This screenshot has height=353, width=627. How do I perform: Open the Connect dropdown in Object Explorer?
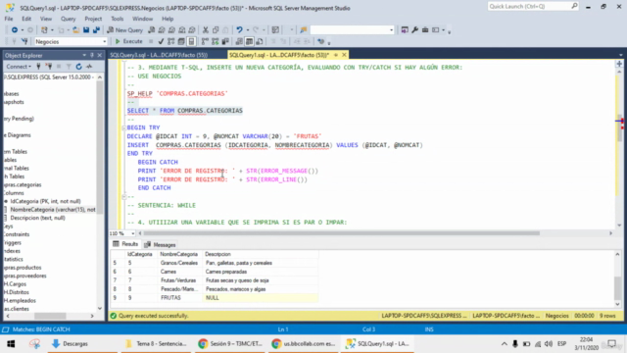pyautogui.click(x=19, y=67)
